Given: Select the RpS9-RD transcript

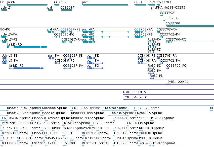Looking at the screenshot, I should click(x=151, y=52).
